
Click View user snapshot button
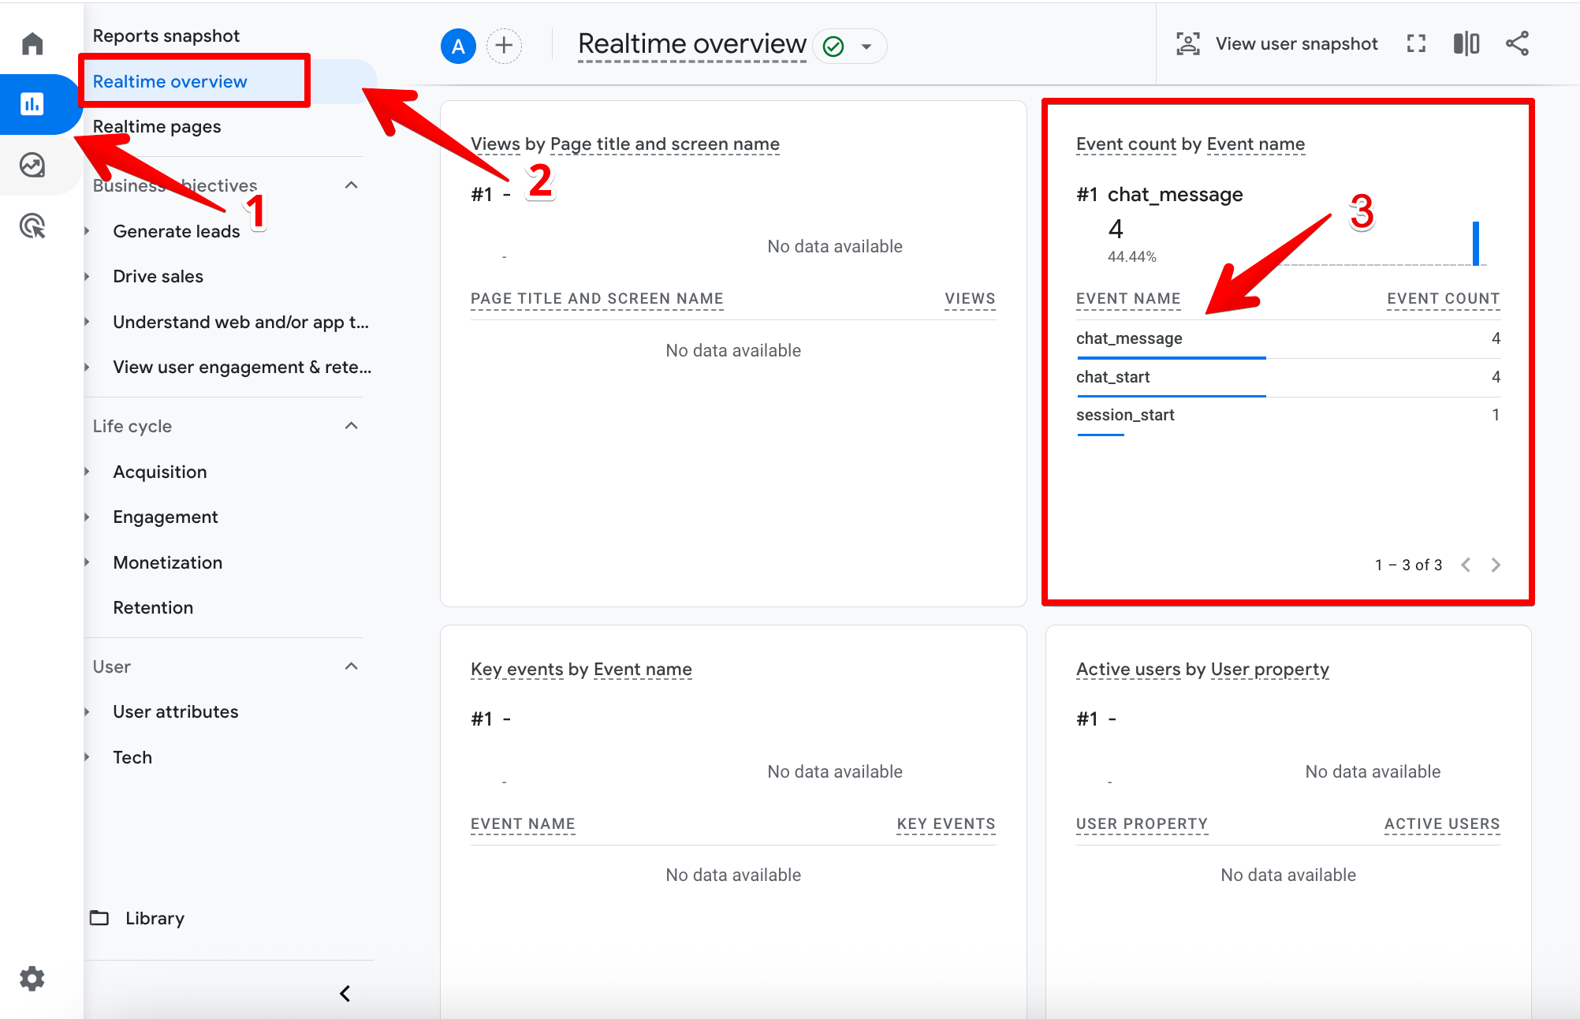pos(1277,43)
